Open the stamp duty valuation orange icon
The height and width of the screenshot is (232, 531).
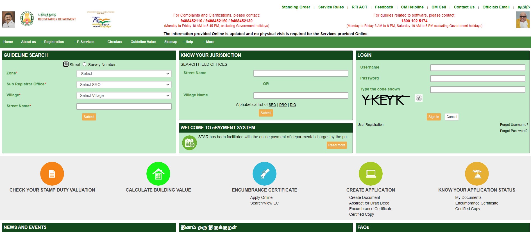click(x=52, y=174)
